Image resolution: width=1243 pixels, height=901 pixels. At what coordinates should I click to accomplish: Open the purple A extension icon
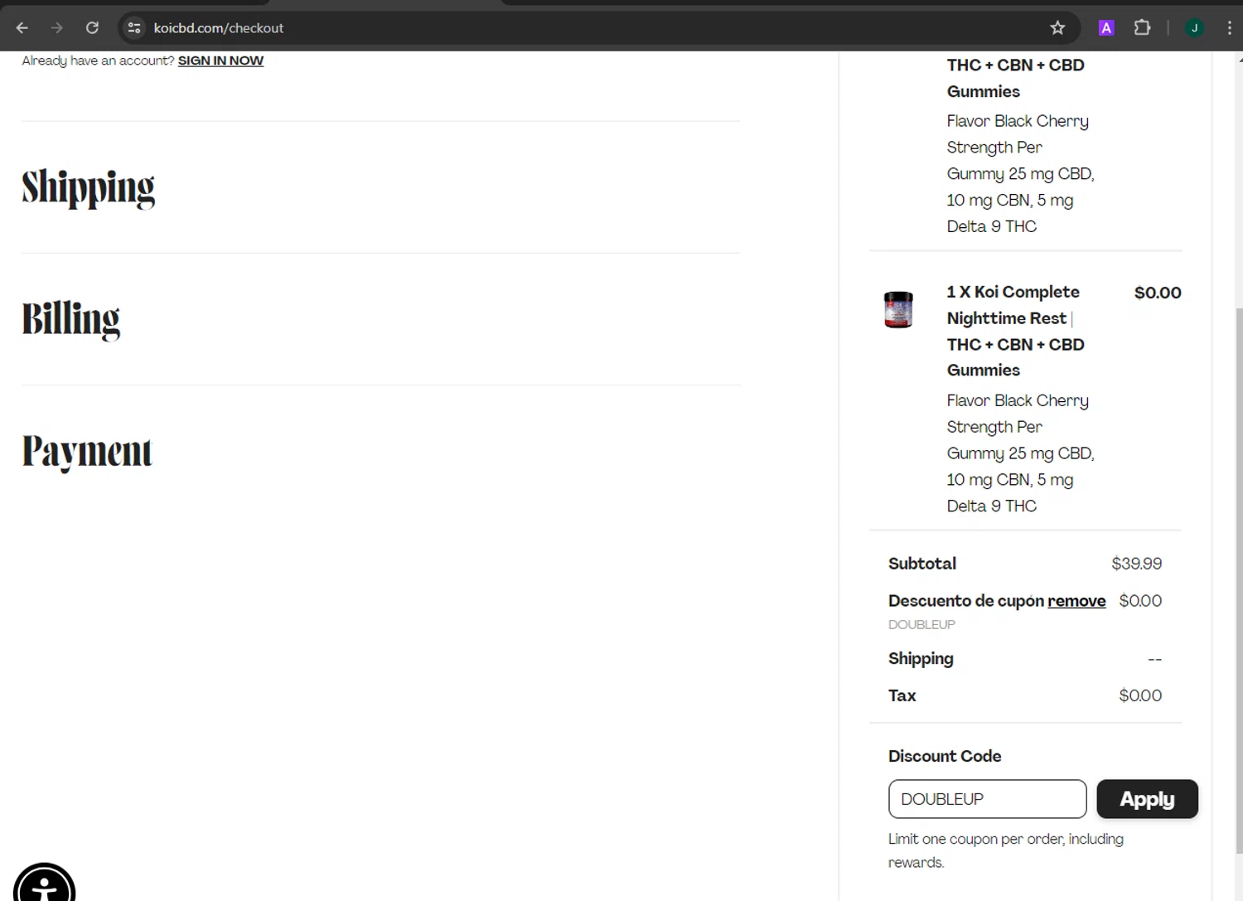point(1106,28)
